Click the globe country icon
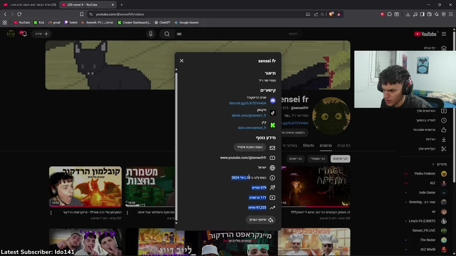The width and height of the screenshot is (456, 256). pos(273,168)
